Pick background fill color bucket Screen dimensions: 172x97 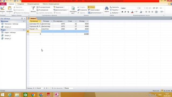click(141, 12)
